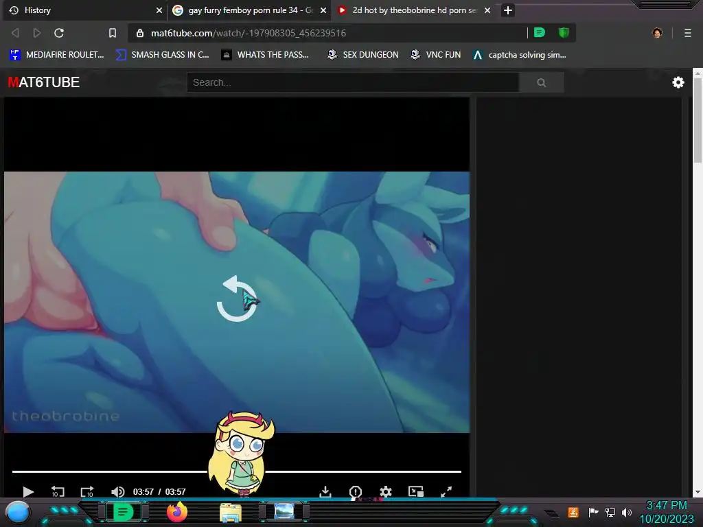This screenshot has height=527, width=703.
Task: Download the video with the download icon
Action: (325, 491)
